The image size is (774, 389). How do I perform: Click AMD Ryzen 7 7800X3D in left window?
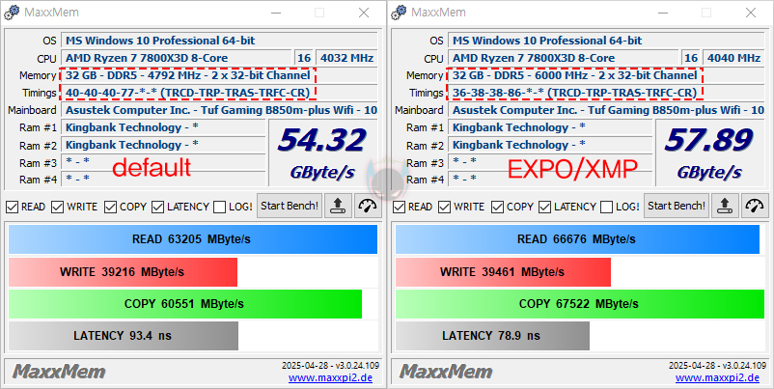pyautogui.click(x=177, y=58)
